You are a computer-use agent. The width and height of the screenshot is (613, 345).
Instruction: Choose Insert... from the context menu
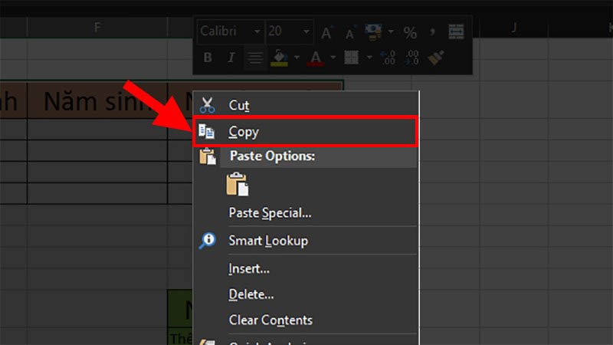pyautogui.click(x=249, y=269)
